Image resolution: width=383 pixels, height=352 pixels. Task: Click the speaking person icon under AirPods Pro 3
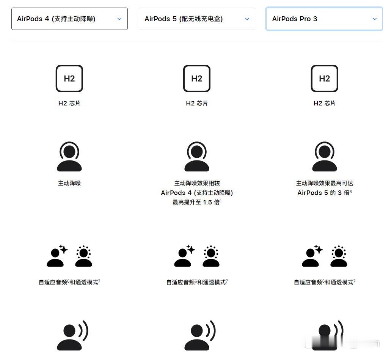328,335
